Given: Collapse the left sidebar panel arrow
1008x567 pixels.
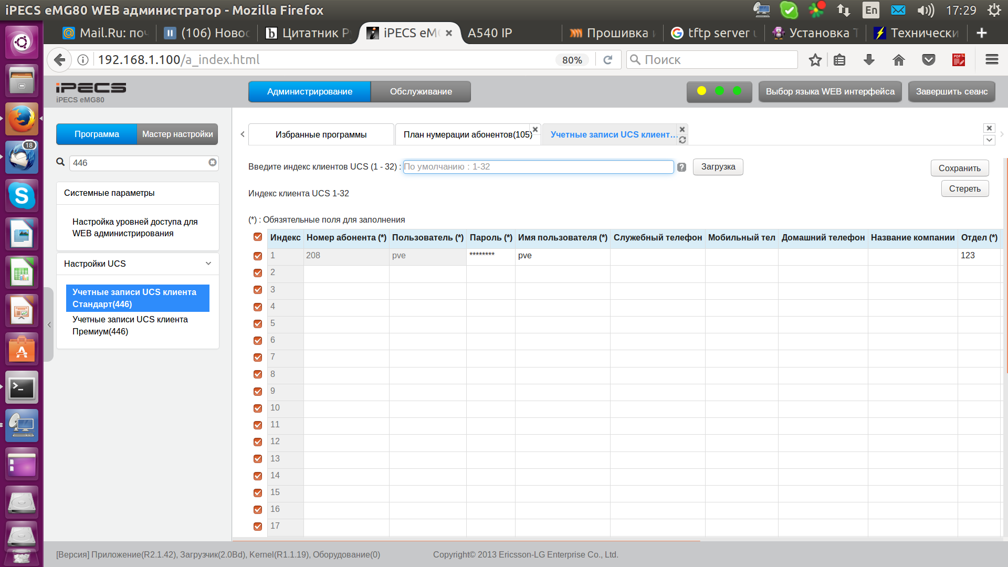Looking at the screenshot, I should 49,325.
